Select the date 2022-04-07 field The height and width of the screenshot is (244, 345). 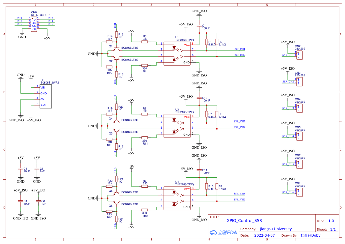click(x=264, y=235)
